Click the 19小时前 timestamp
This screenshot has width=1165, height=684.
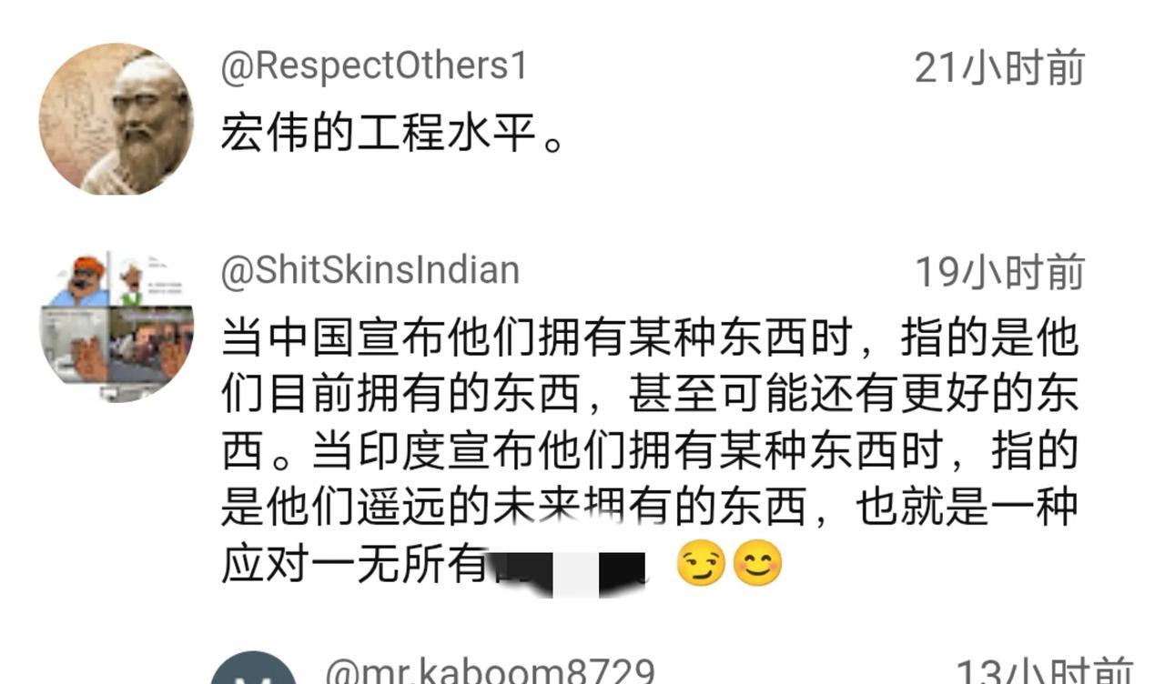point(999,272)
